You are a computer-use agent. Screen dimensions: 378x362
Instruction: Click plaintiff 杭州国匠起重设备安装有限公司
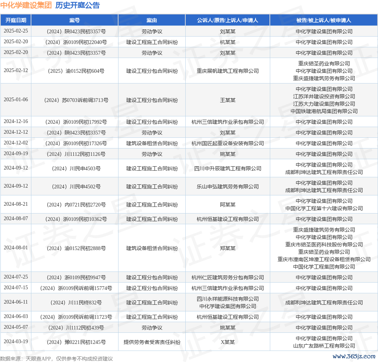pyautogui.click(x=227, y=143)
